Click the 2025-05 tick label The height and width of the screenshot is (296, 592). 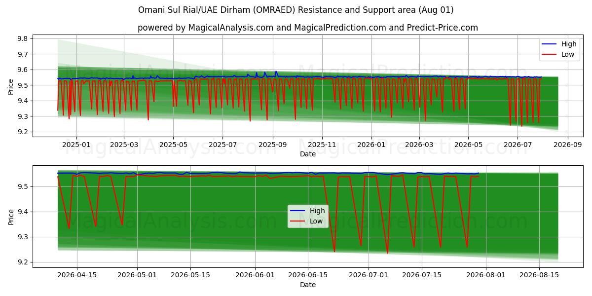coord(173,145)
